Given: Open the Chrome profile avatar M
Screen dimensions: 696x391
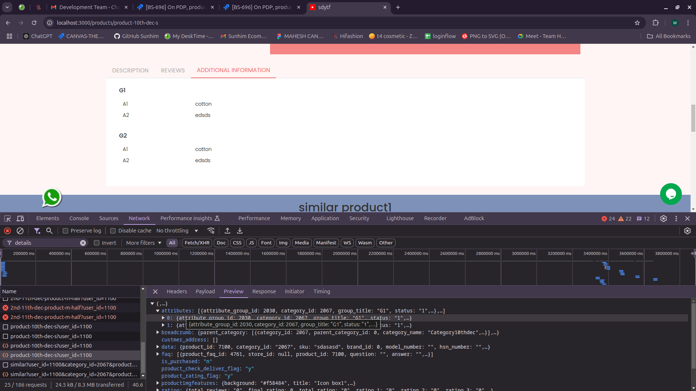Looking at the screenshot, I should [675, 23].
